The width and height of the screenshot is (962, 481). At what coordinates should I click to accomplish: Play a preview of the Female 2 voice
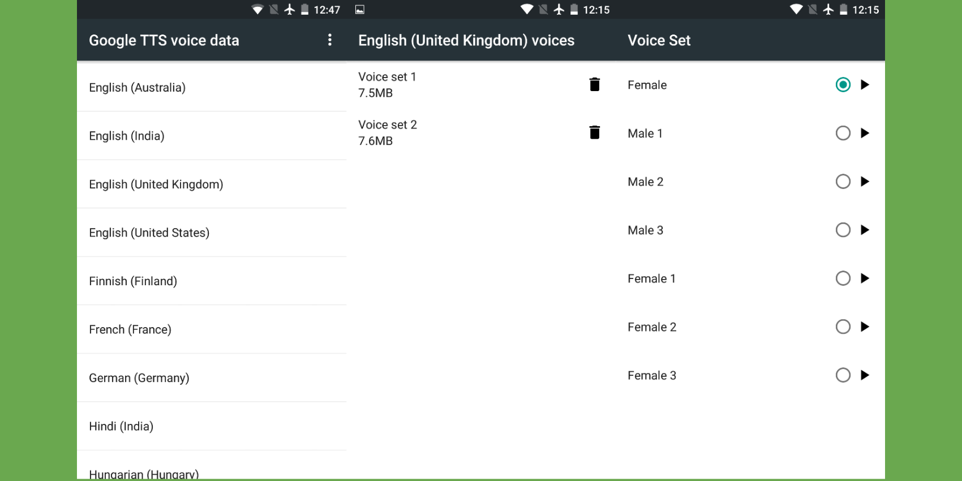[865, 327]
